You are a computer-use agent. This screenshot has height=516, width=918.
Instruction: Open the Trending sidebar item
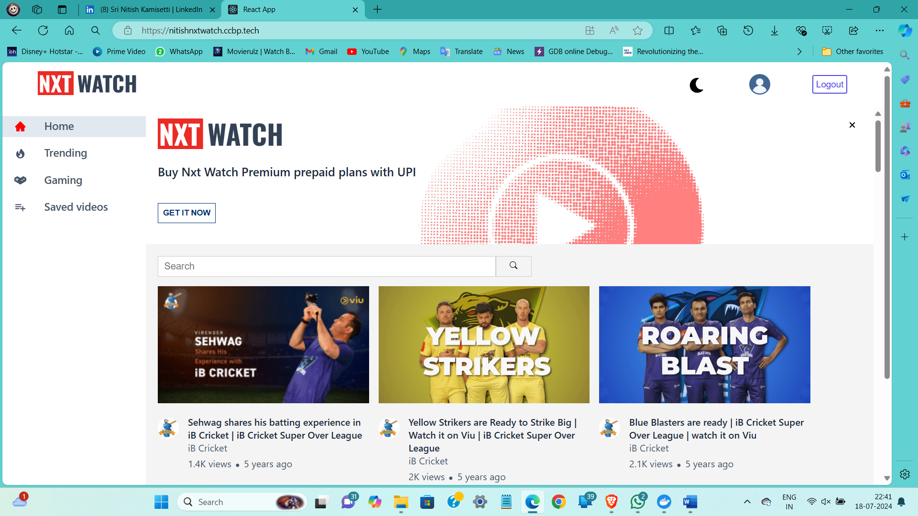[x=74, y=153]
